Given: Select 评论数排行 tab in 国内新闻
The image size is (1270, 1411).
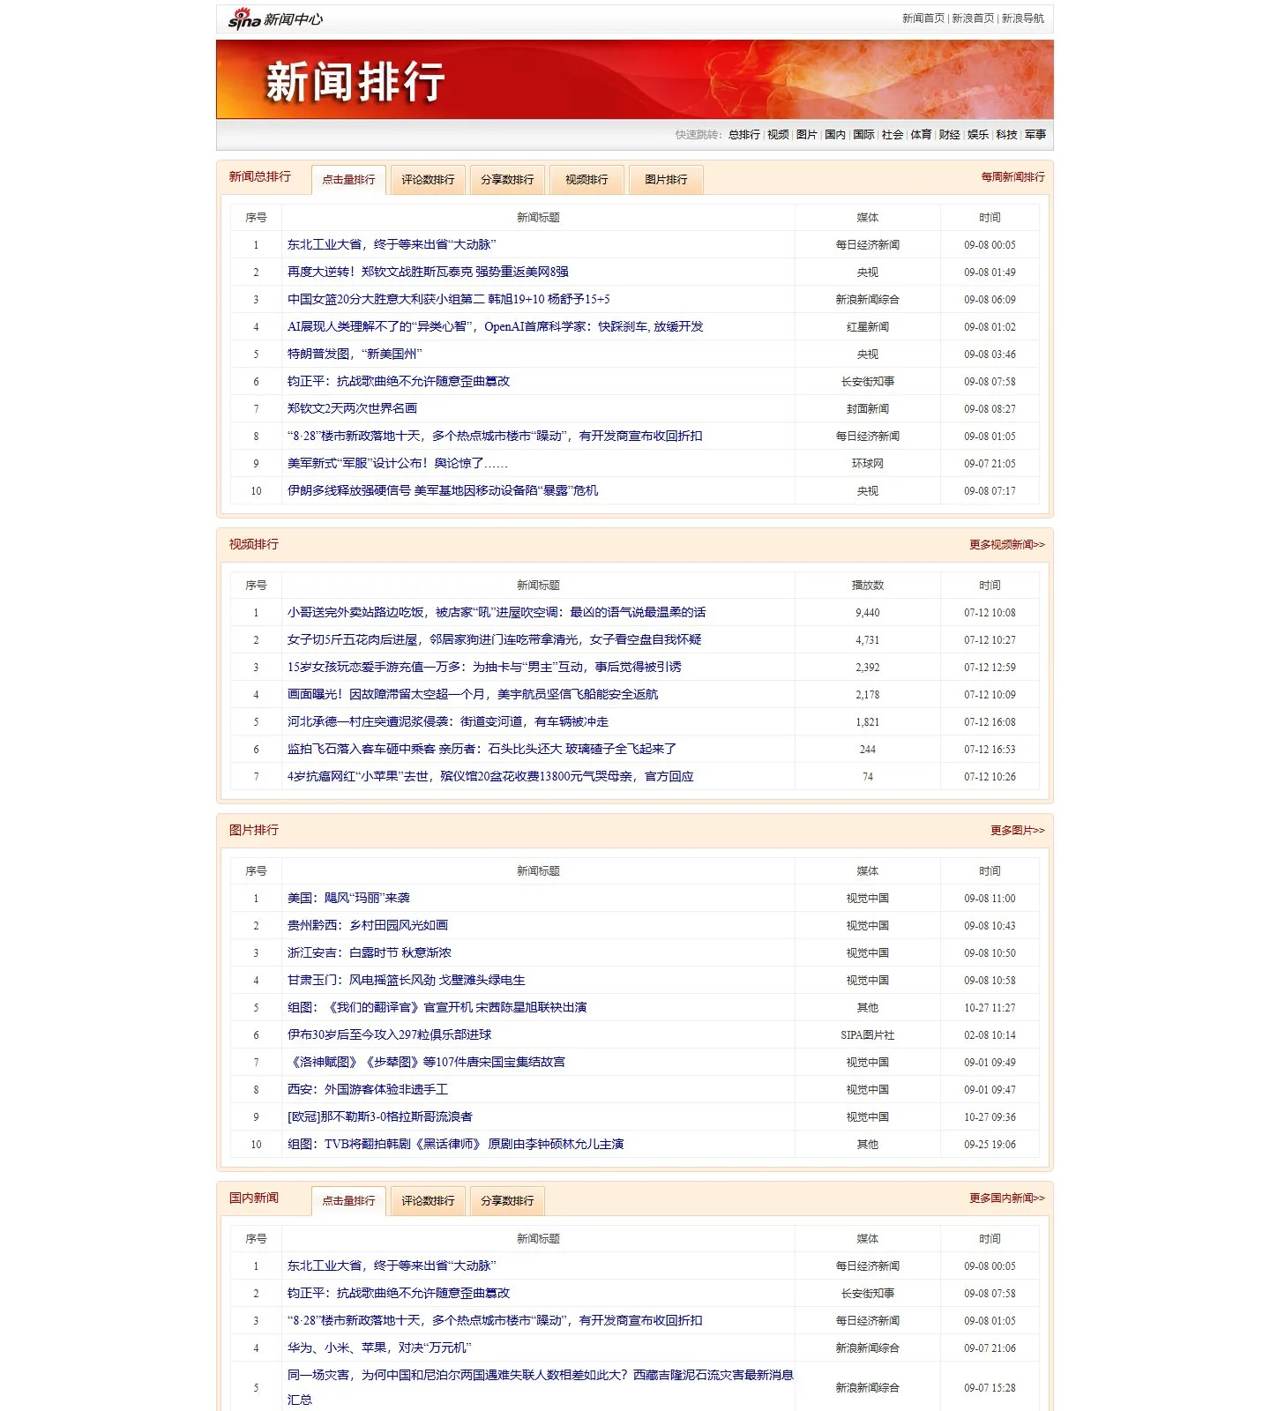Looking at the screenshot, I should point(428,1201).
